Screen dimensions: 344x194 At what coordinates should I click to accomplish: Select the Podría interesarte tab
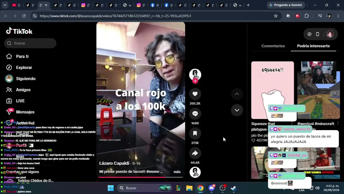click(313, 46)
